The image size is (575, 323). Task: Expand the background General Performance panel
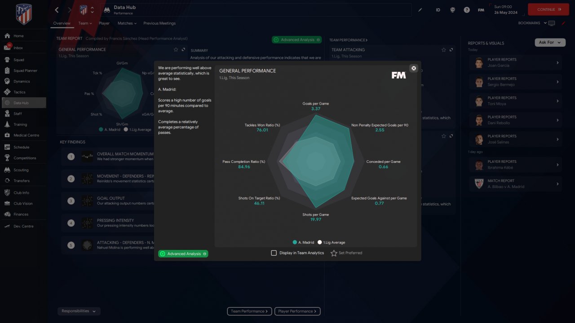183,49
